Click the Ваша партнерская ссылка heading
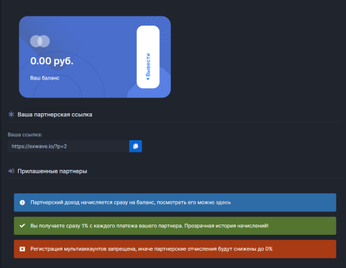 point(55,115)
